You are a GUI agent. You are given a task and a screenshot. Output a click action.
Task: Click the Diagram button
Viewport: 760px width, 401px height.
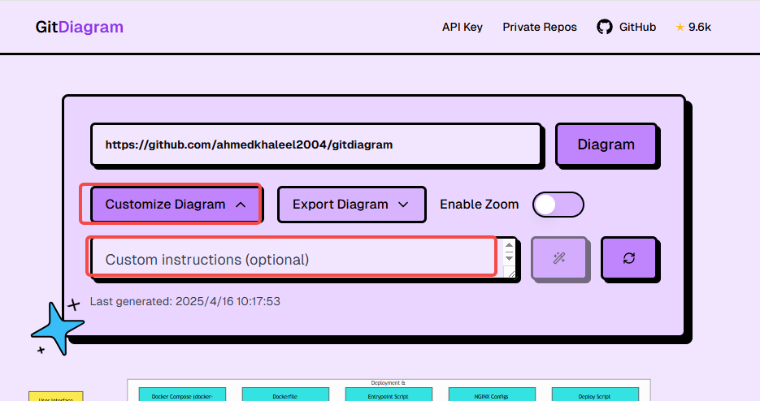coord(606,144)
